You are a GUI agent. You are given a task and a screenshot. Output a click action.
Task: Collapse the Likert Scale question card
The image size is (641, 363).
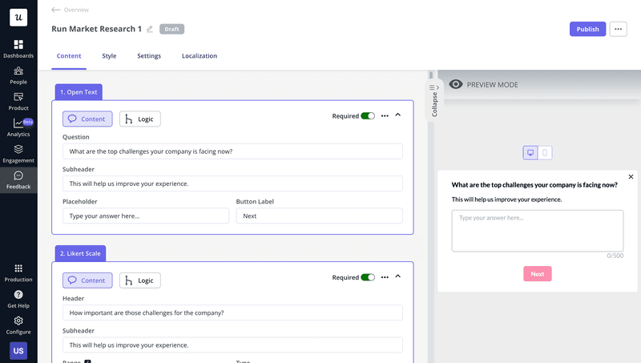point(398,276)
